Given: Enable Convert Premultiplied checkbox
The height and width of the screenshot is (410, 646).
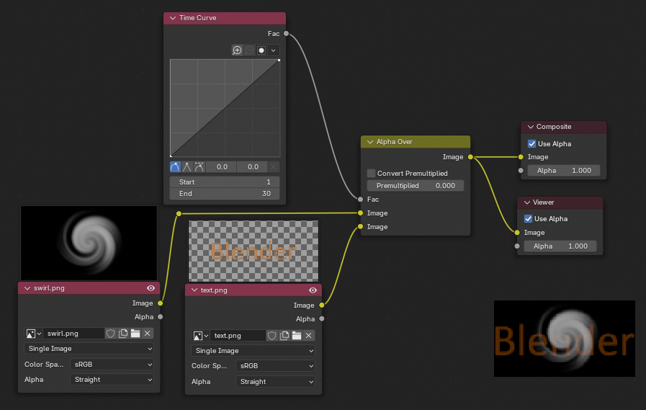Looking at the screenshot, I should tap(371, 173).
